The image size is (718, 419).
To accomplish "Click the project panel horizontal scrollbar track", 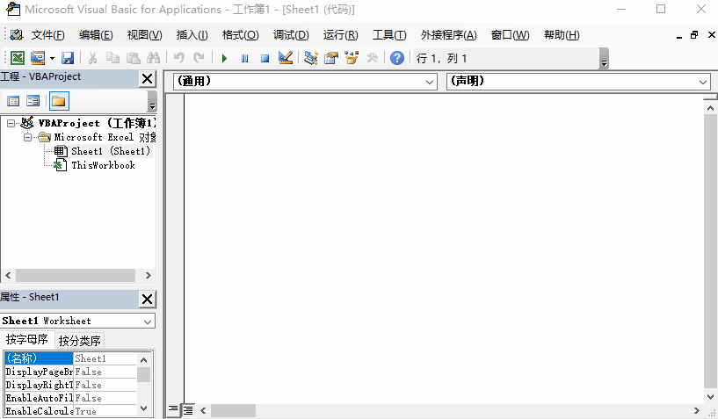I will 76,275.
